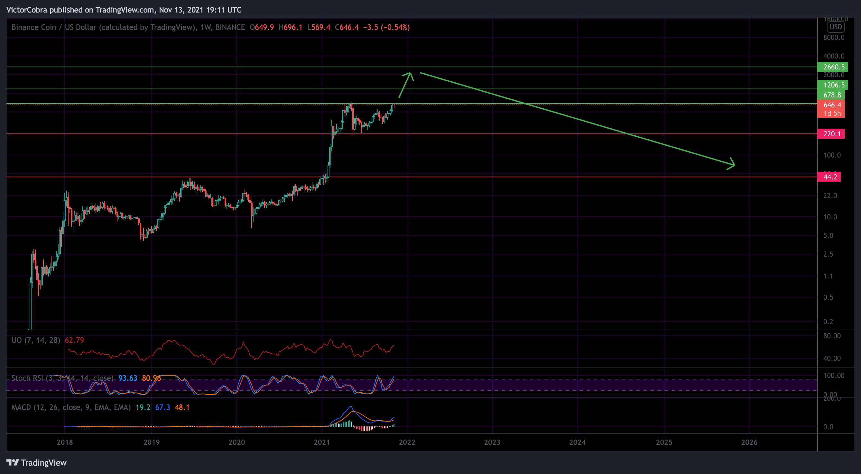This screenshot has width=861, height=474.
Task: Click the 2660.5 green price label
Action: tap(832, 67)
